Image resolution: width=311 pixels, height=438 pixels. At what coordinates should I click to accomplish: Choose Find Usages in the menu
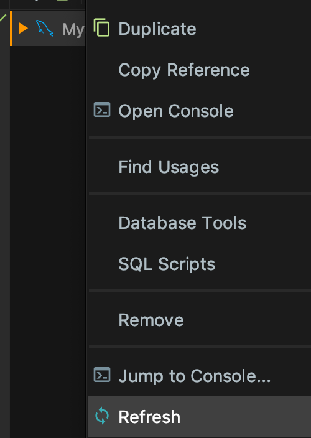pyautogui.click(x=169, y=167)
